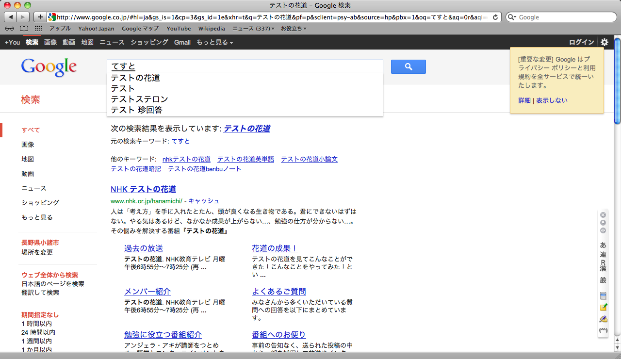Click 詳細 in the privacy notice
The image size is (621, 359).
point(524,100)
